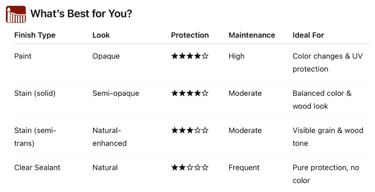375x192 pixels.
Task: Click the Paint finish type cell
Action: pyautogui.click(x=23, y=56)
